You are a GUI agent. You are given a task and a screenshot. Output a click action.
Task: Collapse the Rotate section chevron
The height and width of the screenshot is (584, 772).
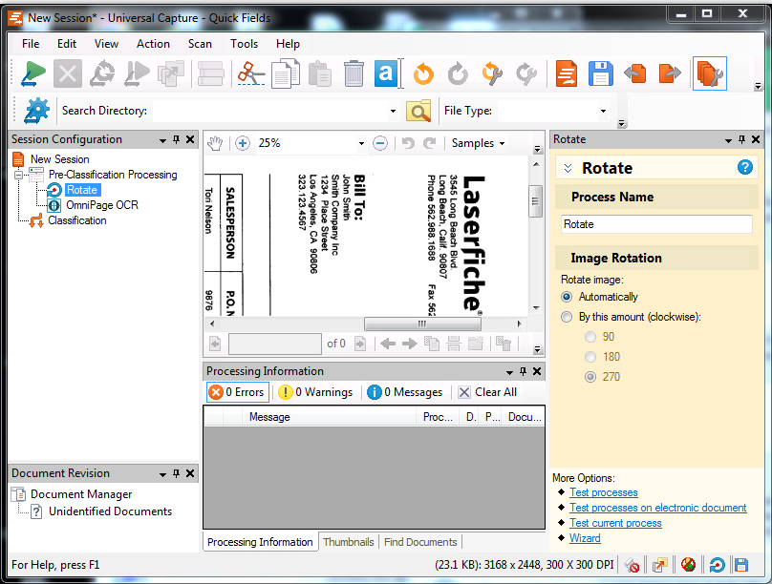[x=568, y=168]
